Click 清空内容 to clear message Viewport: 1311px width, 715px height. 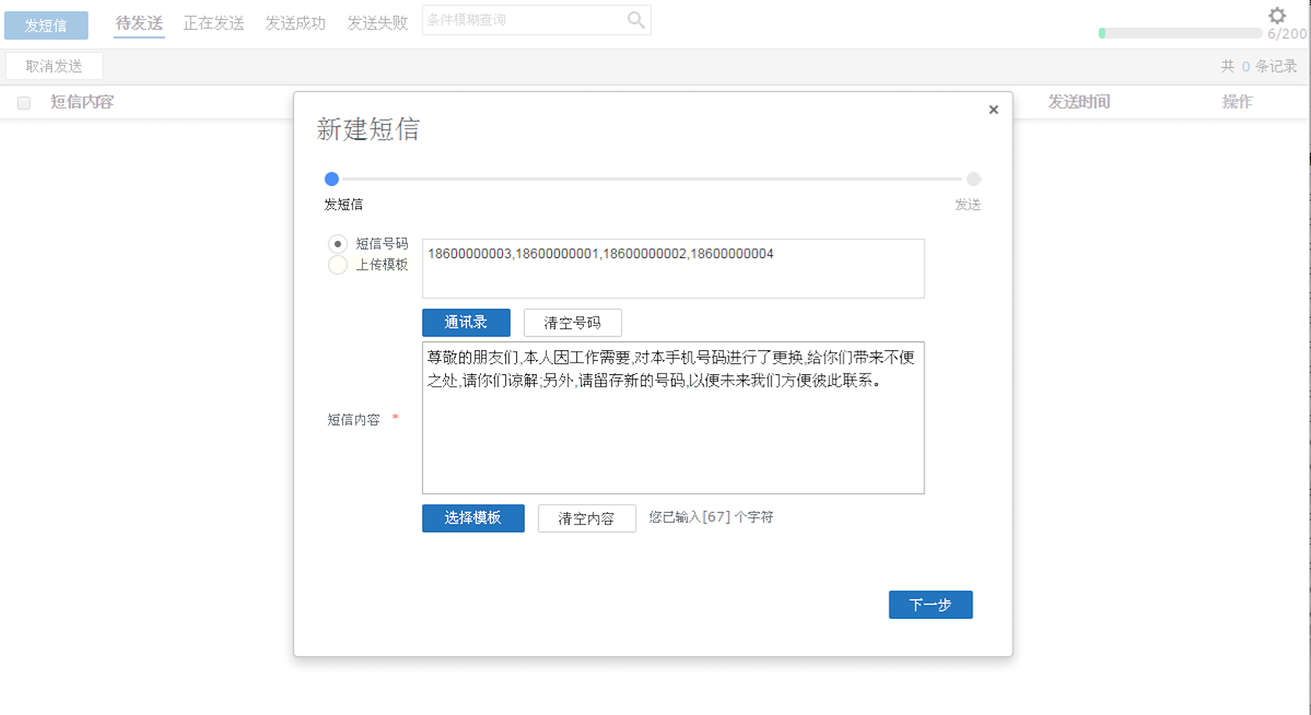(587, 518)
